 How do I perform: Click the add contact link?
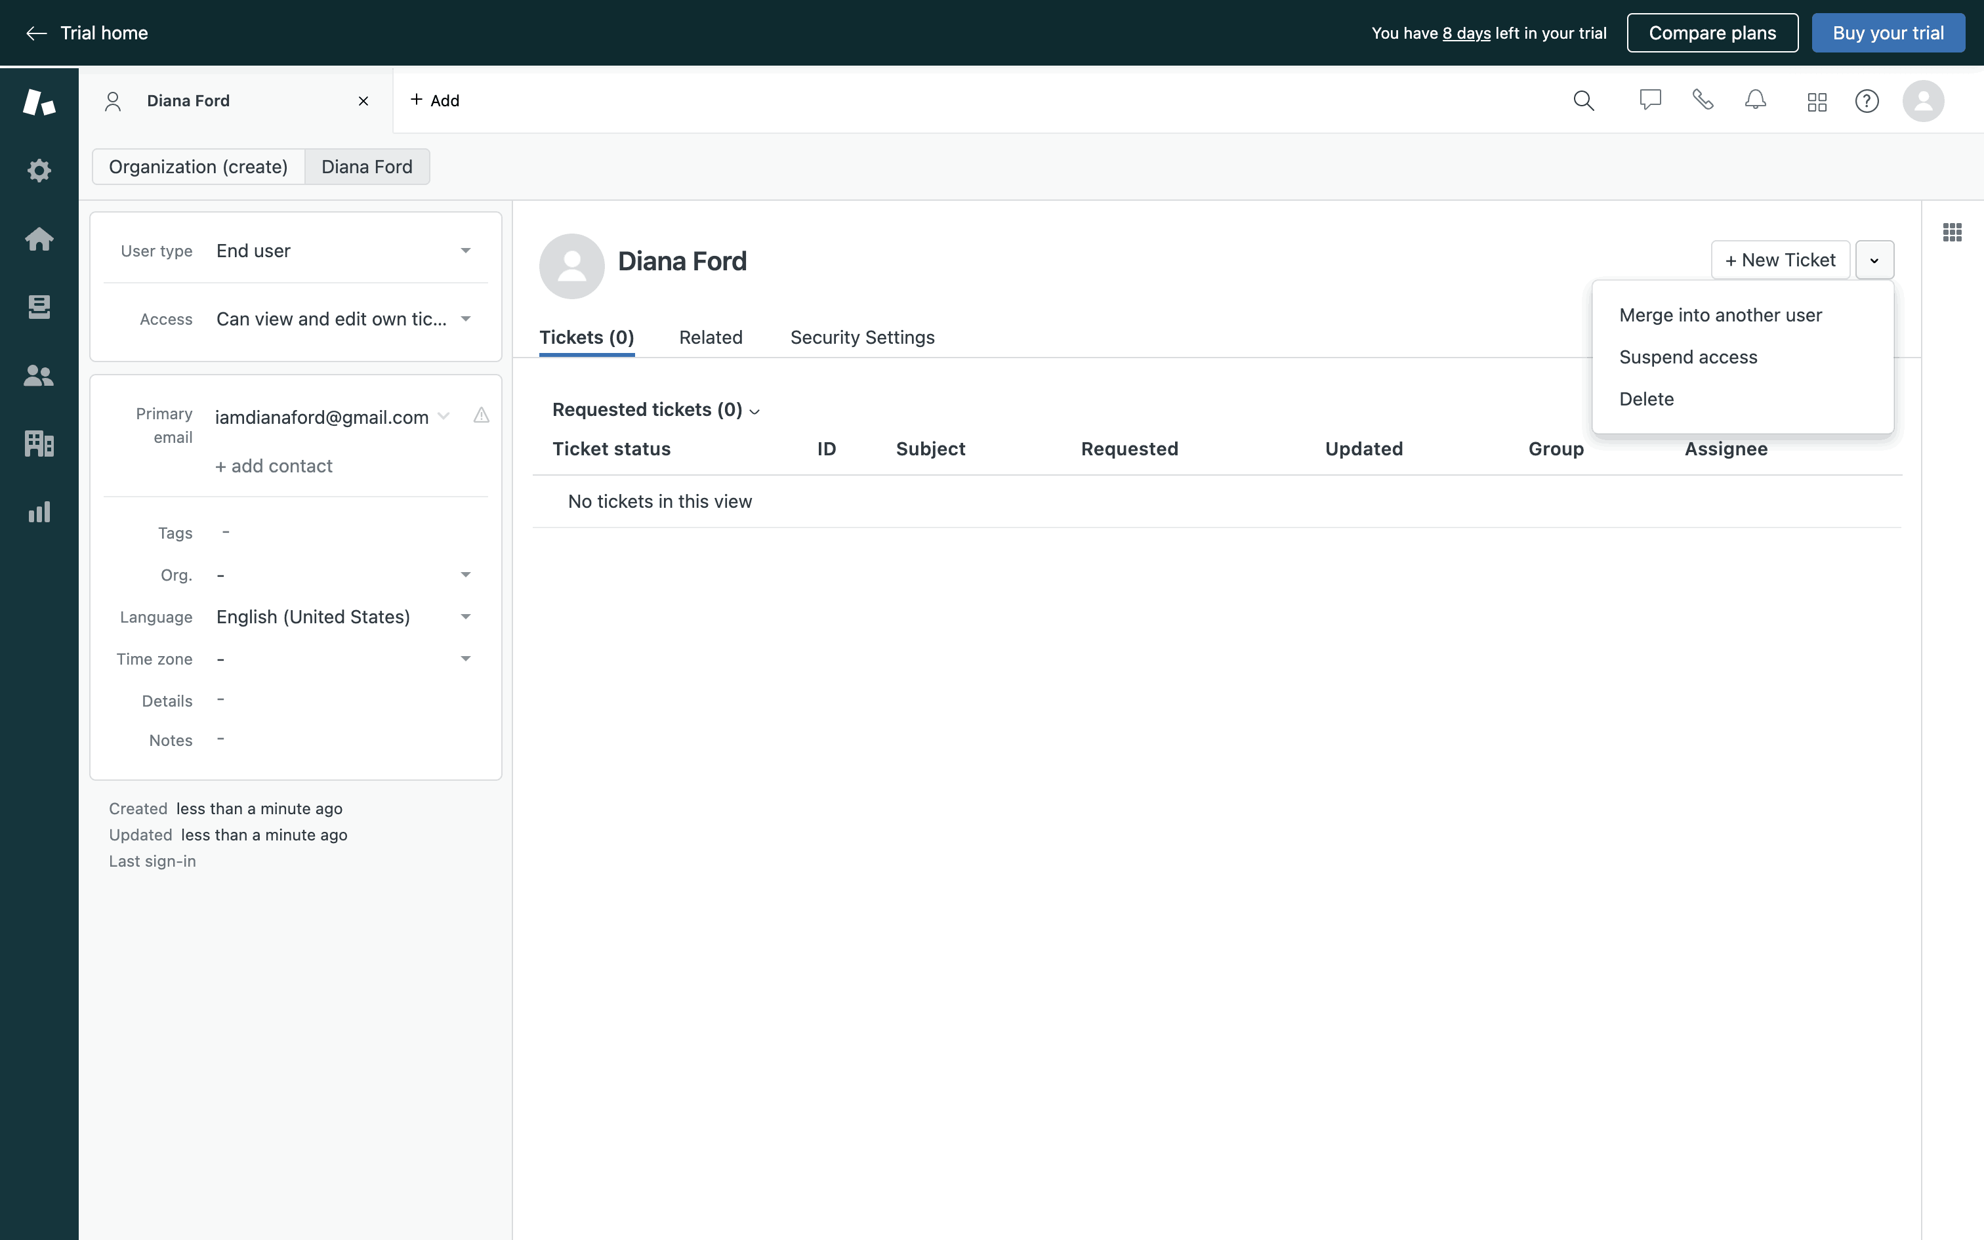(x=274, y=466)
